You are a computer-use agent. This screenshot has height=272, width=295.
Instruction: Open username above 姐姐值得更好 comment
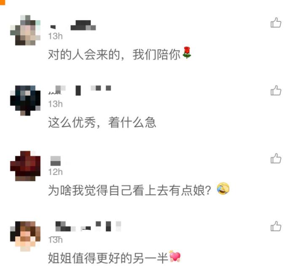pyautogui.click(x=88, y=227)
